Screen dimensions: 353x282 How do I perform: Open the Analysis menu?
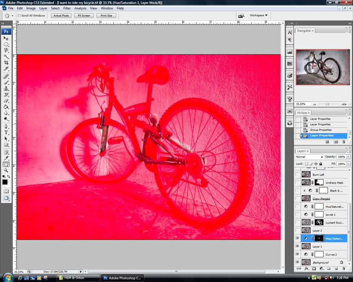[x=80, y=8]
